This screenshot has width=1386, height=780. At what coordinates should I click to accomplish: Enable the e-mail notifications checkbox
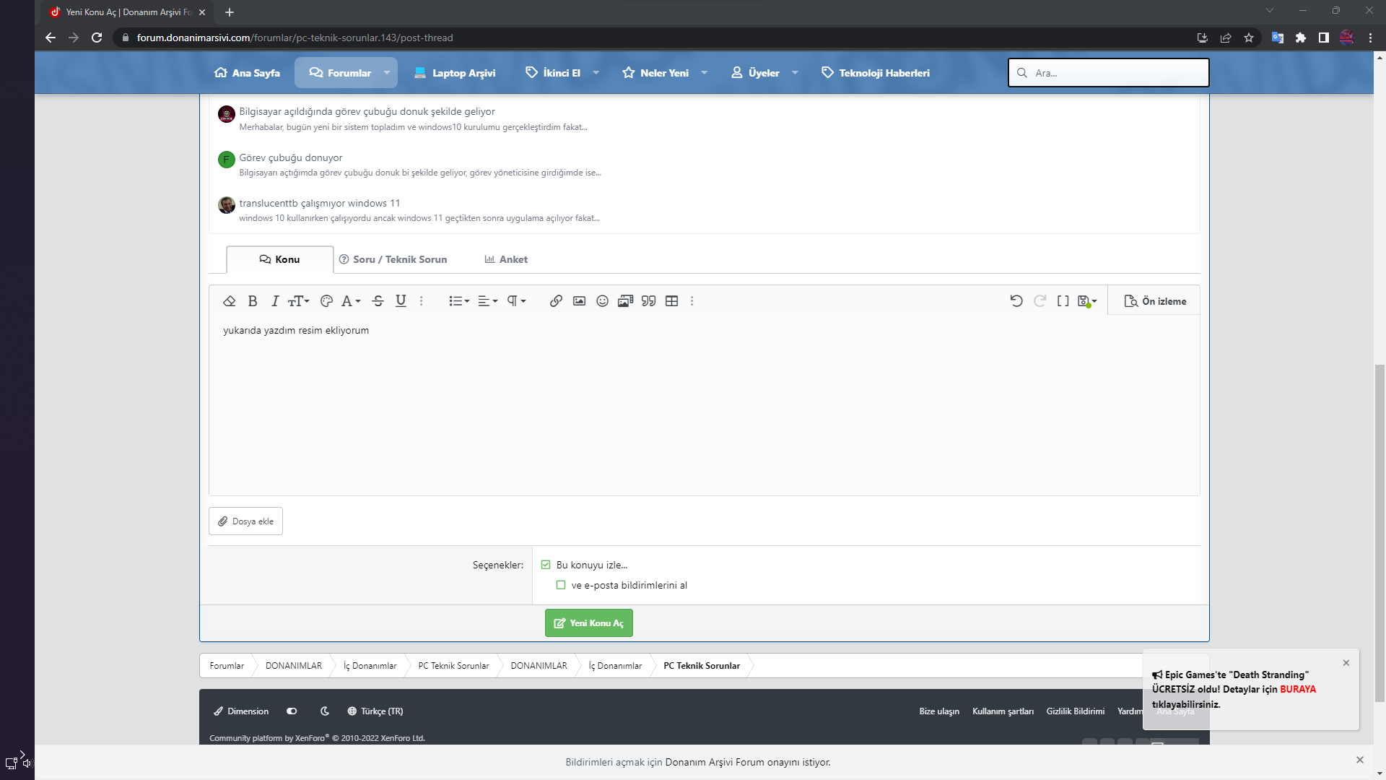[x=561, y=585]
